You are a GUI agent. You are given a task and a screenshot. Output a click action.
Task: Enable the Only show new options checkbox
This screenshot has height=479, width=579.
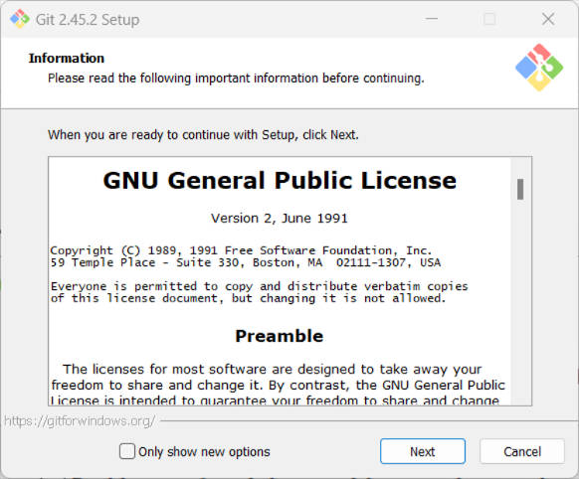pyautogui.click(x=127, y=451)
